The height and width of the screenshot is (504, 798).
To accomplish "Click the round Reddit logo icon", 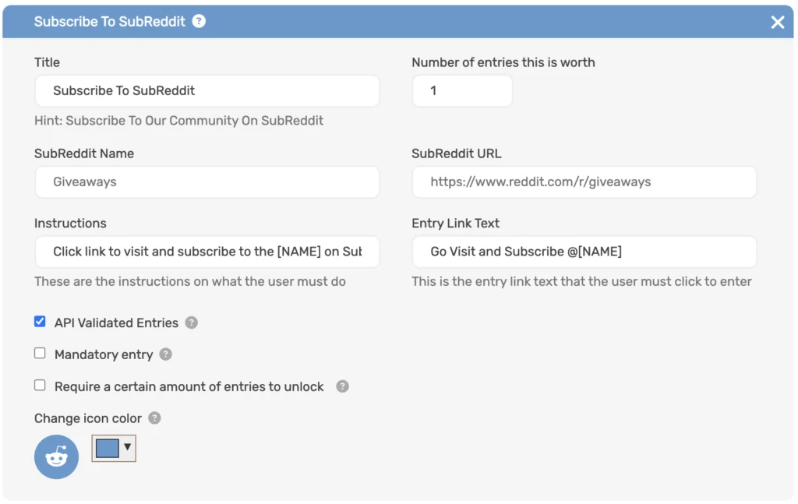I will pos(56,456).
